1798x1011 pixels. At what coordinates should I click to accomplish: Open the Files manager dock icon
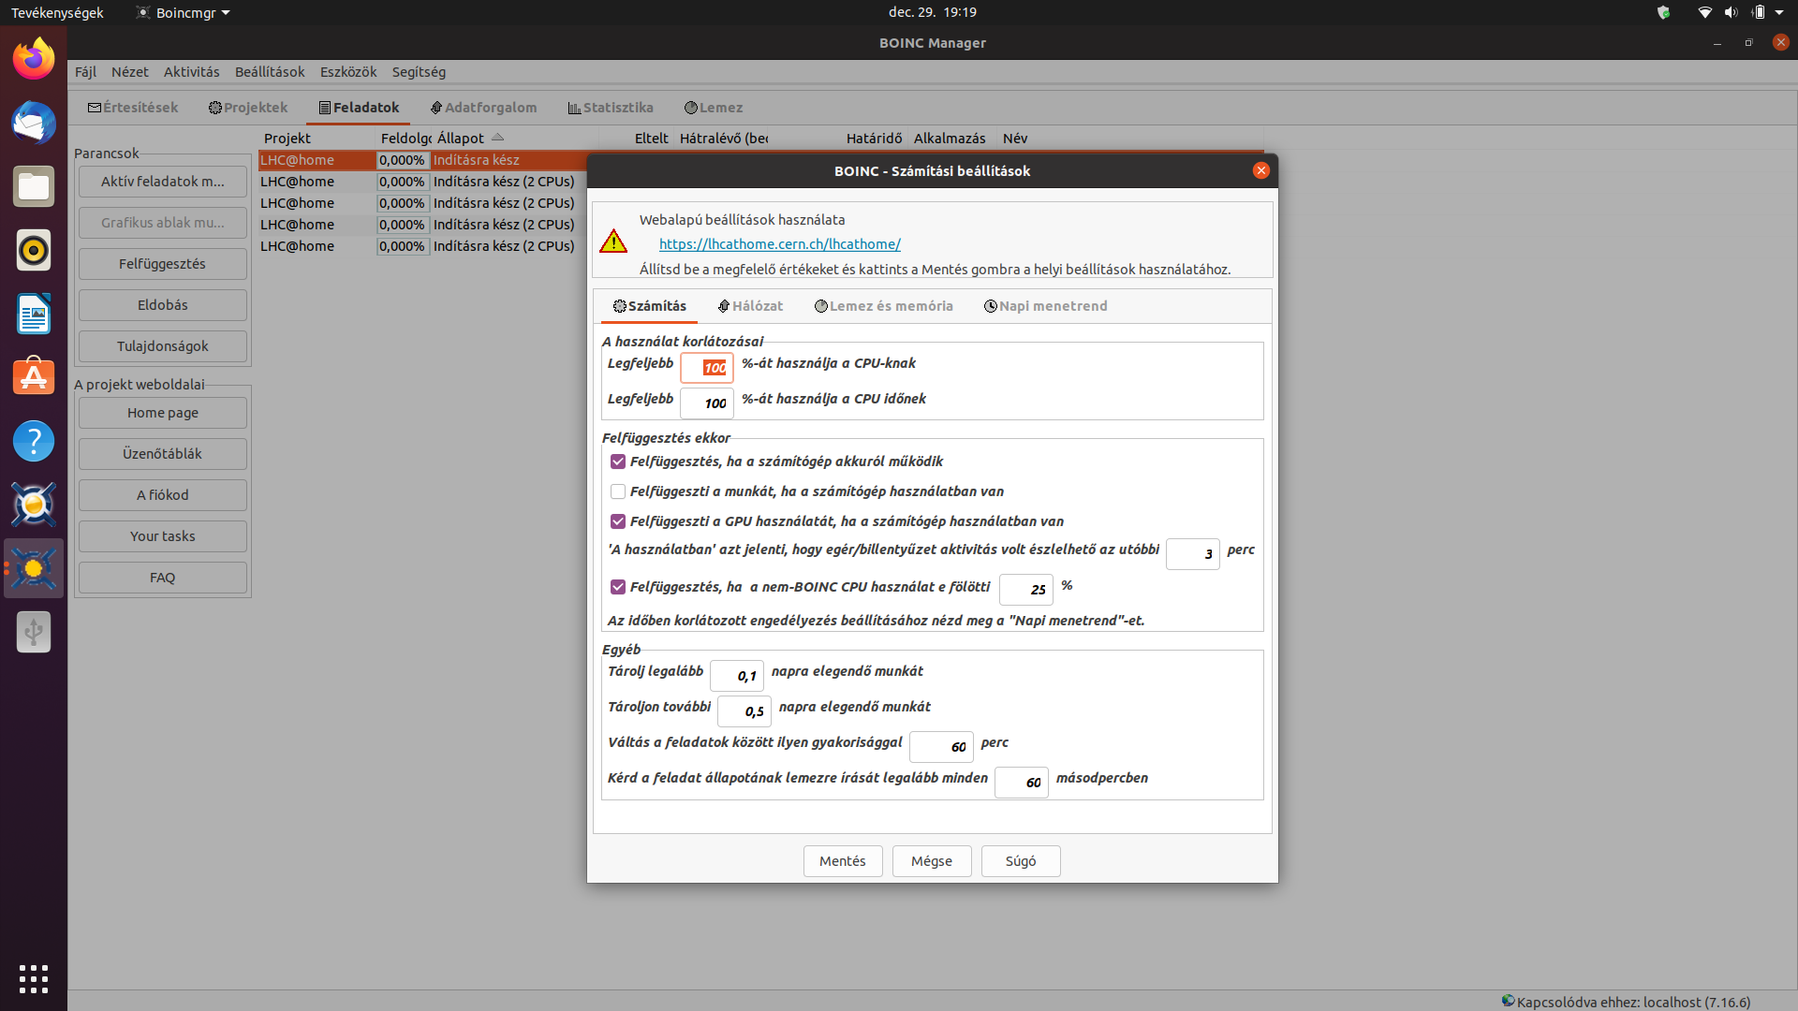point(34,186)
